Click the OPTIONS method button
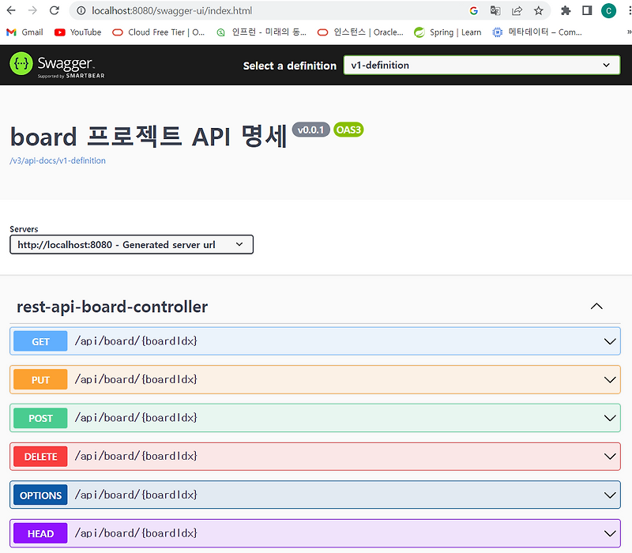 coord(40,495)
